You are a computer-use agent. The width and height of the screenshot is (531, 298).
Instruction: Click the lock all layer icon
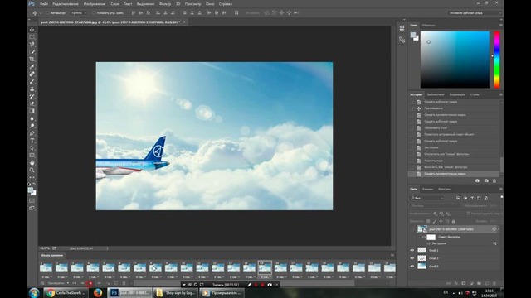(454, 221)
